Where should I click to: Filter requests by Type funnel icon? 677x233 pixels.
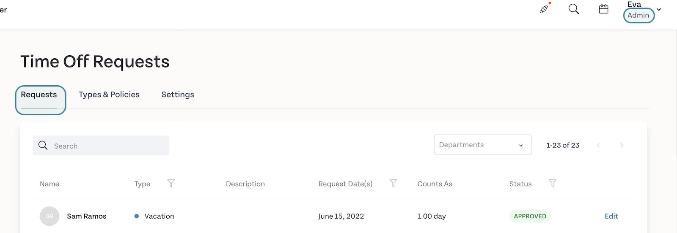click(171, 183)
